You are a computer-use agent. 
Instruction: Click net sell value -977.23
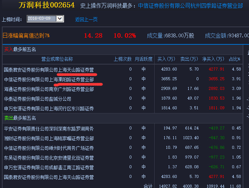tap(216, 157)
